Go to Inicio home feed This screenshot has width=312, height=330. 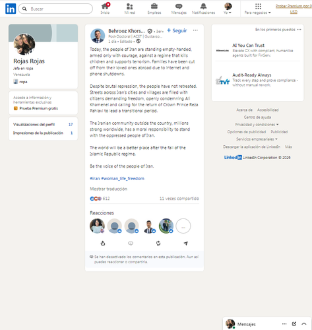click(x=105, y=9)
